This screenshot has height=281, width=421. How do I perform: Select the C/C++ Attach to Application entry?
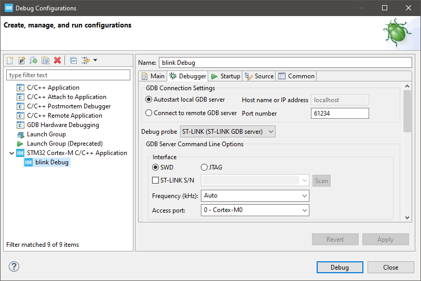pyautogui.click(x=66, y=97)
